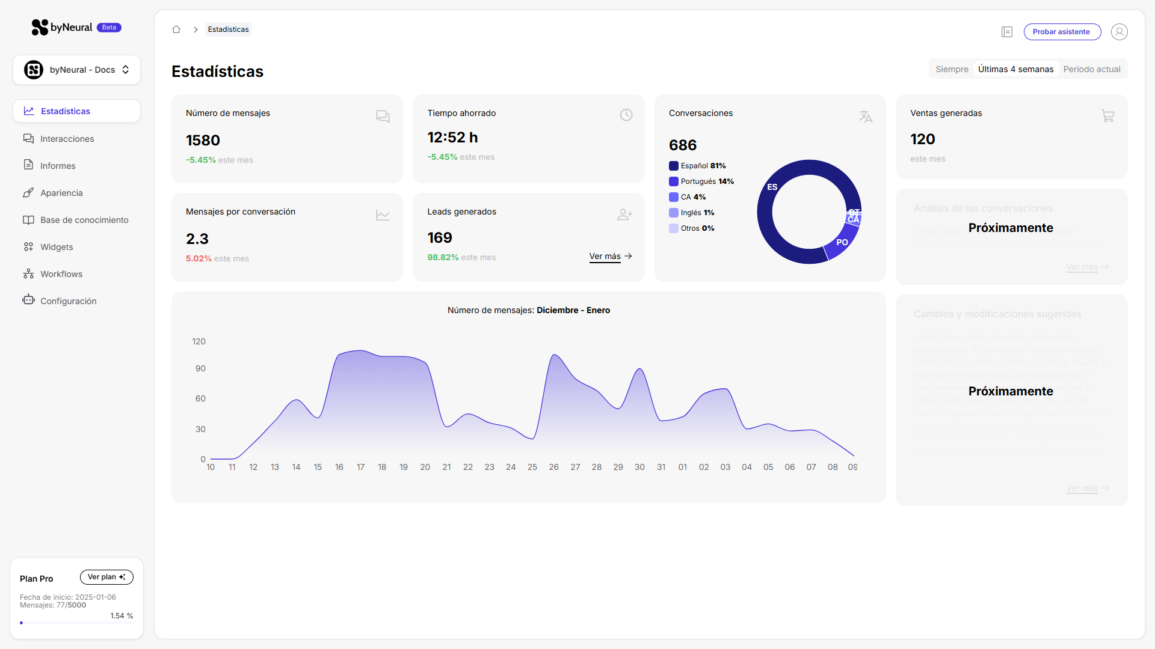Open Interacciones in the sidebar
This screenshot has width=1155, height=649.
[x=67, y=139]
